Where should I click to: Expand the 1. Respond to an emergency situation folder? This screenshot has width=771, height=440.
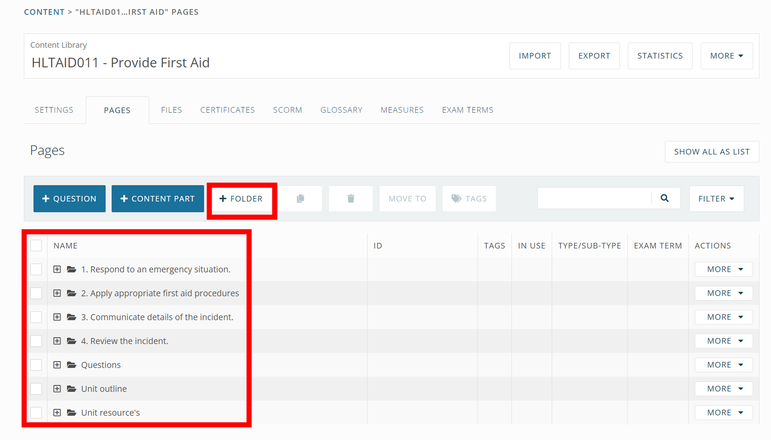point(57,270)
